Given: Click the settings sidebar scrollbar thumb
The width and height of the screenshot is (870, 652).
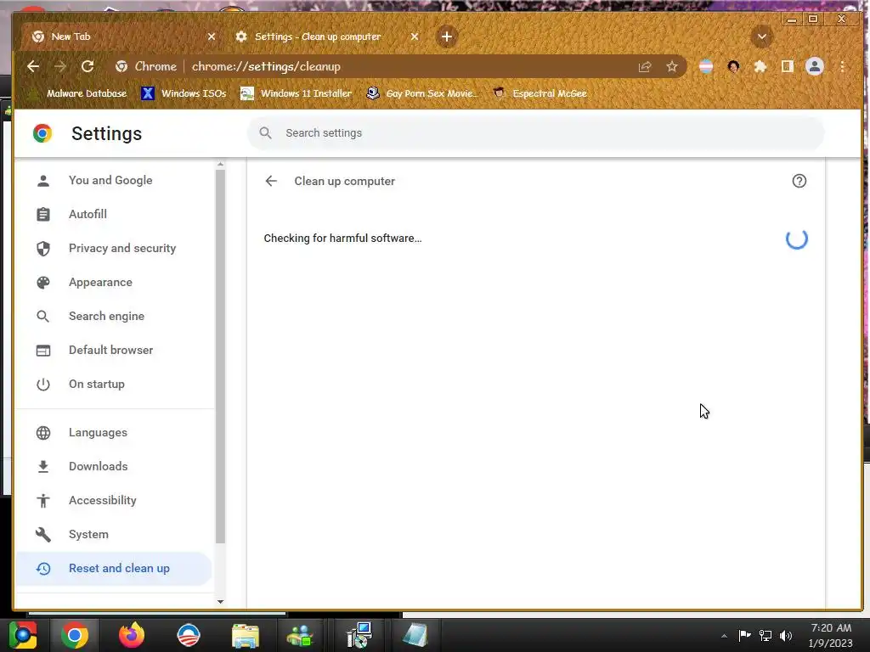Looking at the screenshot, I should (x=220, y=356).
